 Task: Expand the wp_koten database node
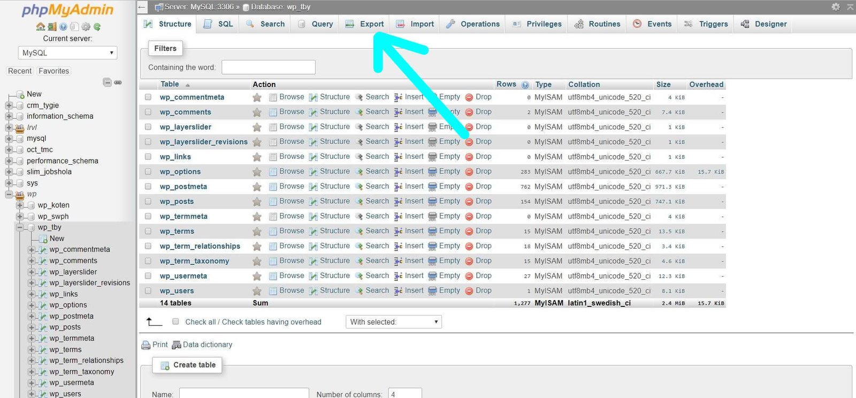click(x=20, y=205)
